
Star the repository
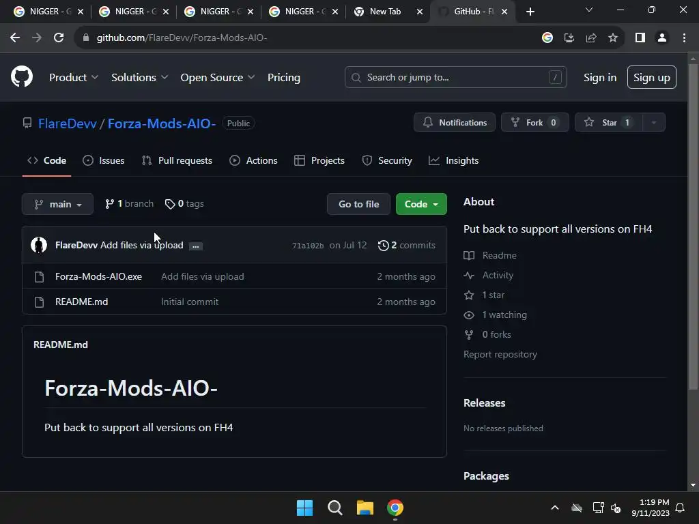click(x=609, y=123)
